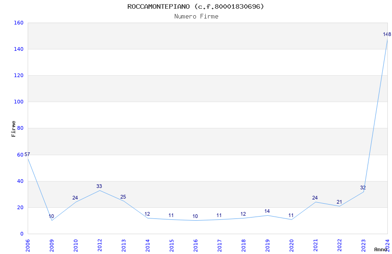Click the data label 12 for 2014
The height and width of the screenshot is (254, 392).
147,214
